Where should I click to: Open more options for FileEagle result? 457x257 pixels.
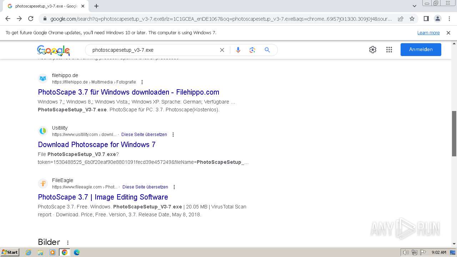[x=174, y=187]
